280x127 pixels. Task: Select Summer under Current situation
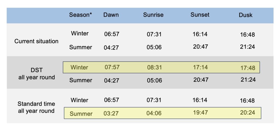coord(81,47)
